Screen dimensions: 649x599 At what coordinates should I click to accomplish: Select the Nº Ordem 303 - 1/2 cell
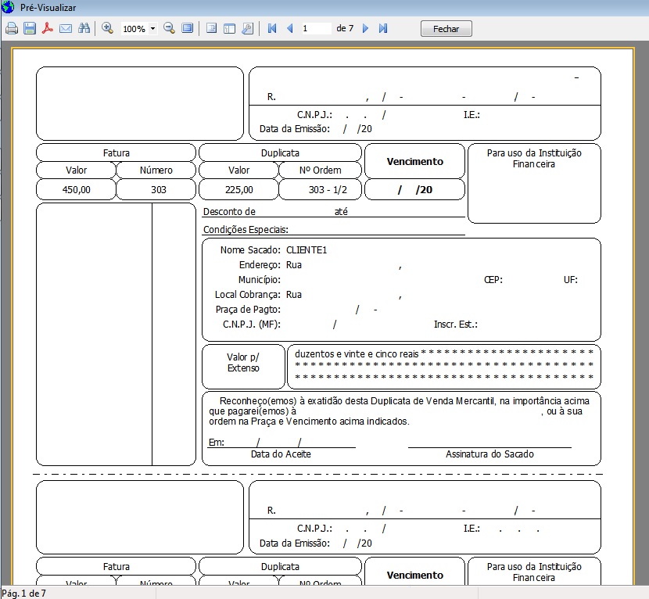pos(321,189)
